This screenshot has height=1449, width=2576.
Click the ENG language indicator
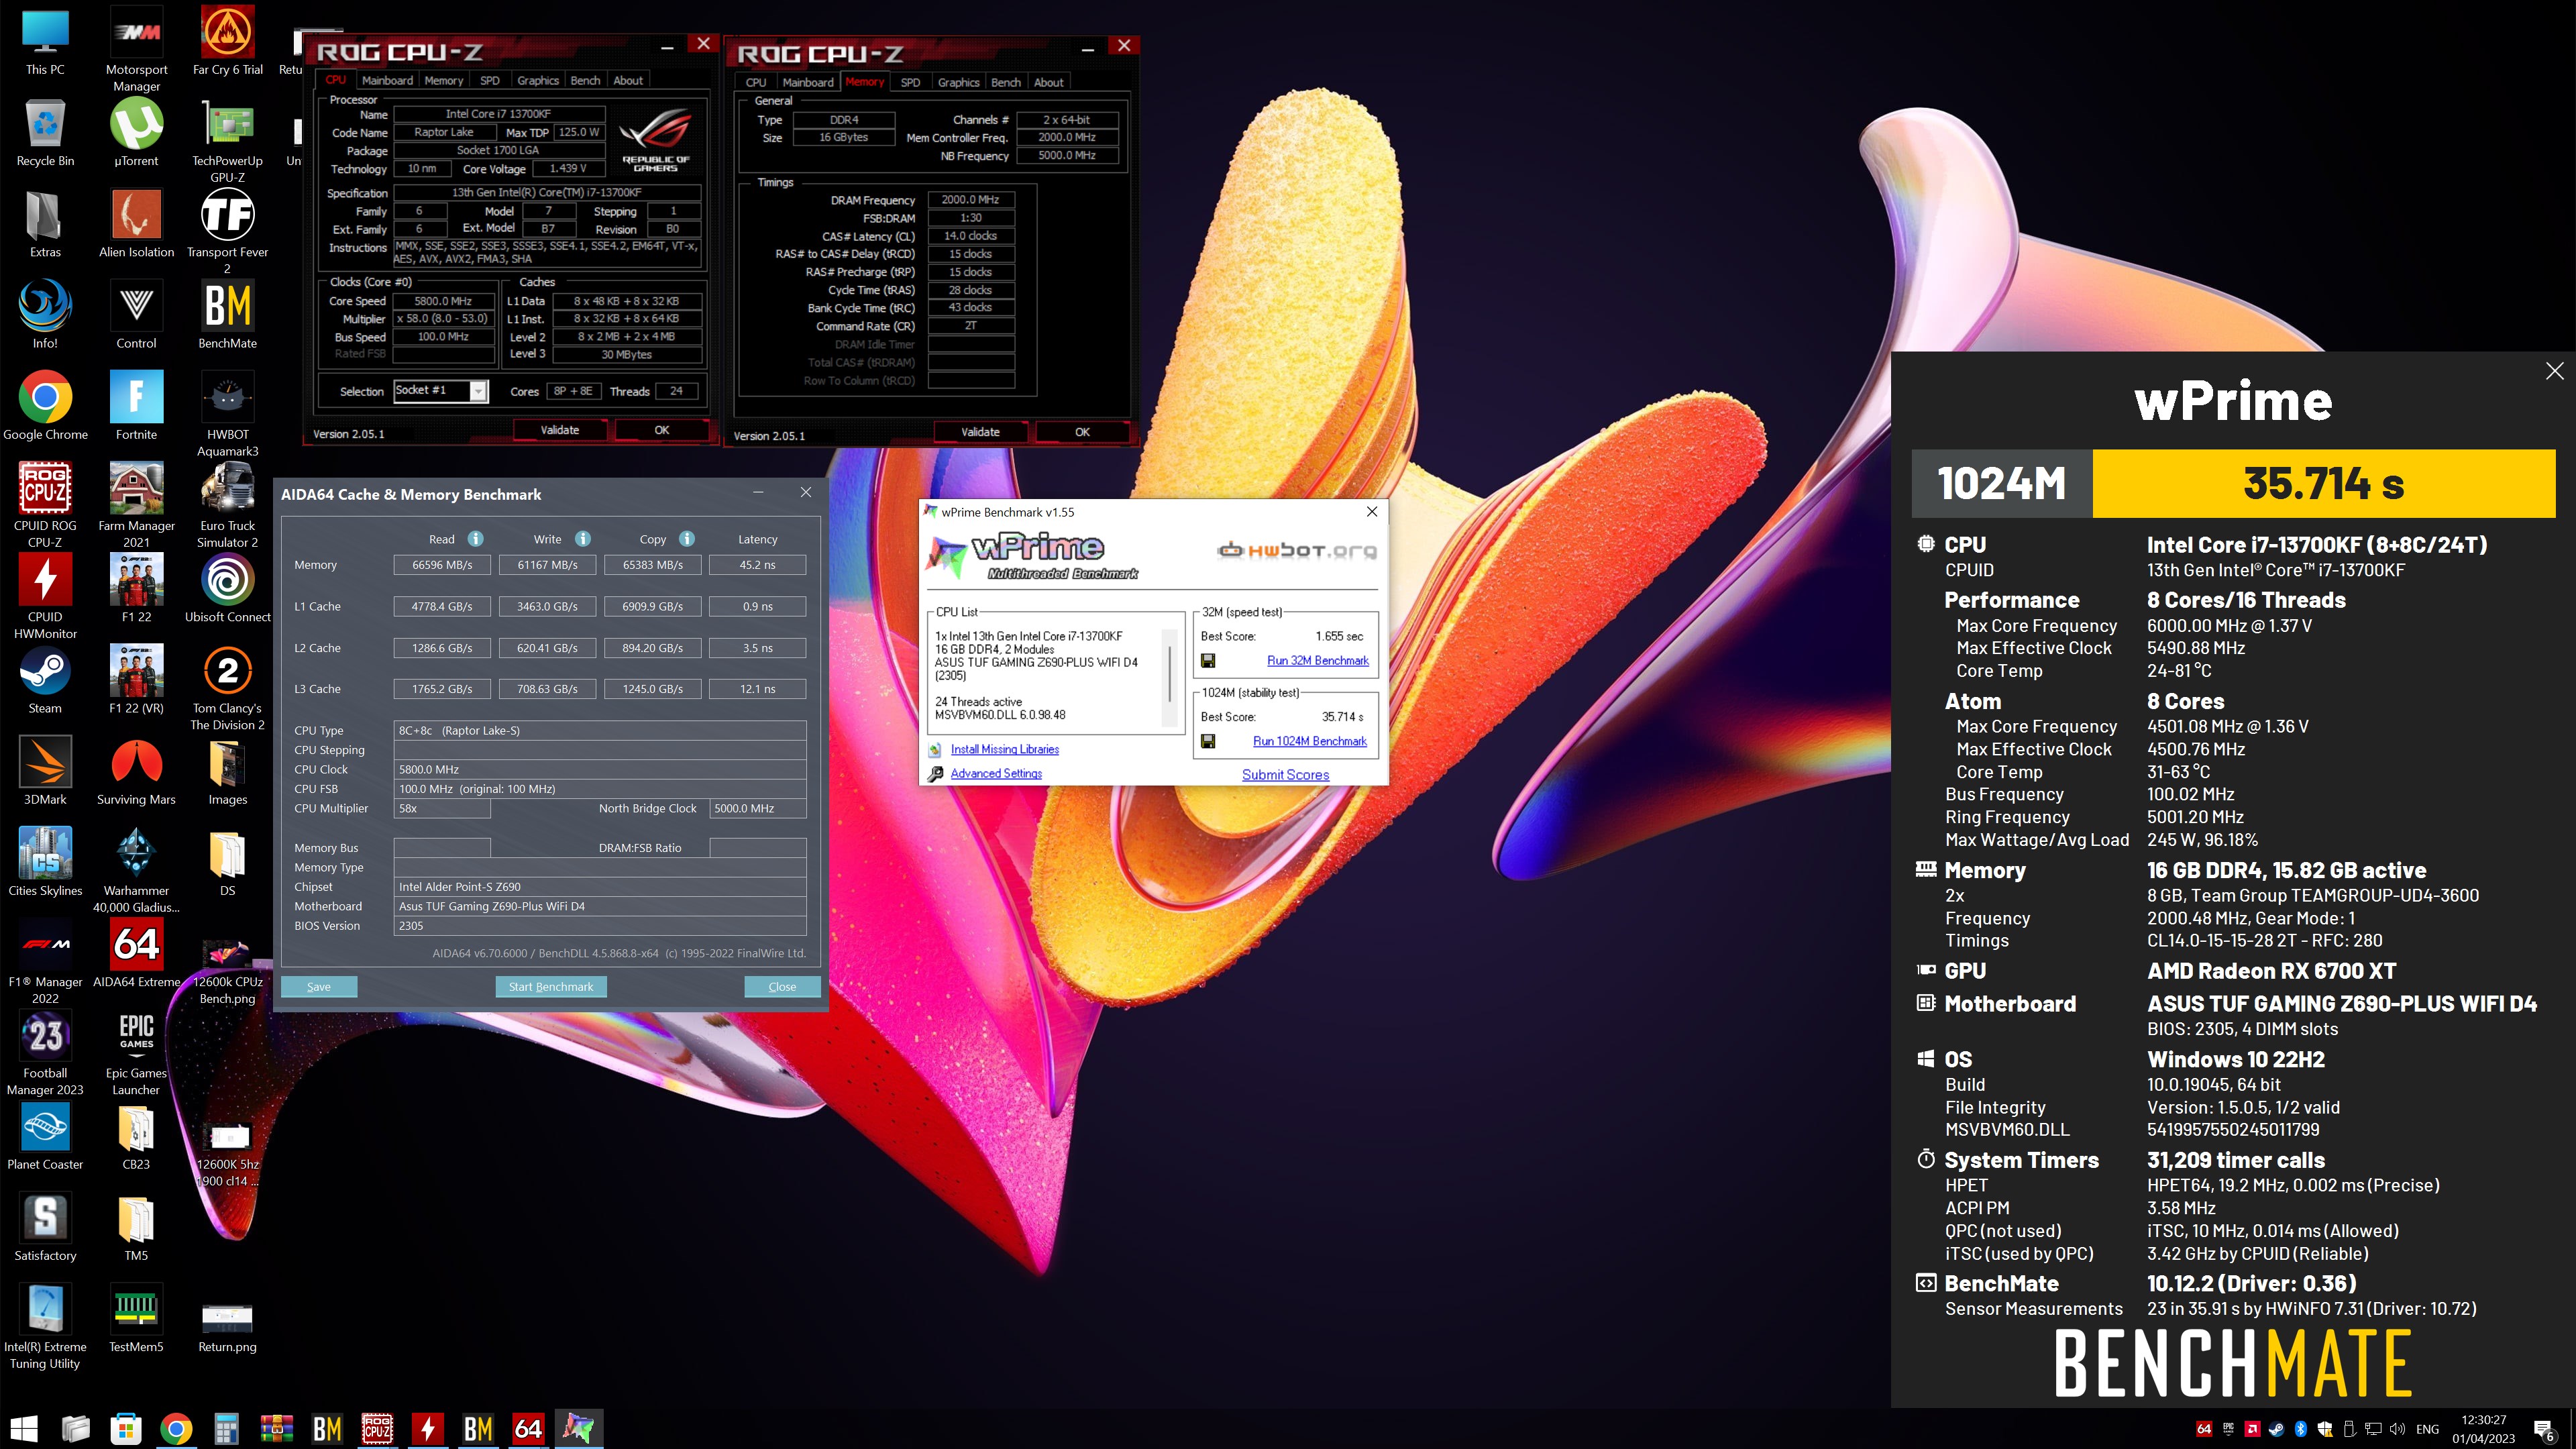tap(2427, 1429)
